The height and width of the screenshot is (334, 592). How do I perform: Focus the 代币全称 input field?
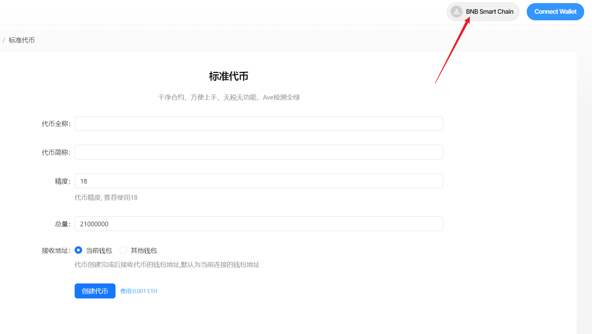pos(259,124)
